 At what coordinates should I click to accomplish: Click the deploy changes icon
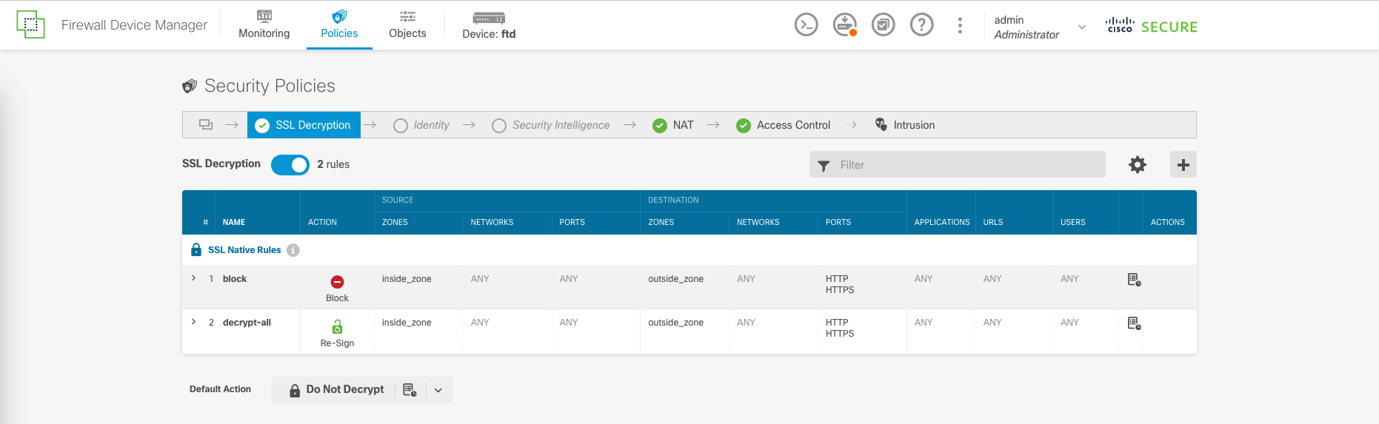(844, 25)
